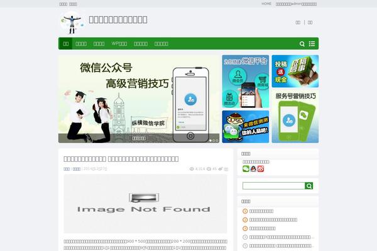
Task: Select the third slider pagination dot
Action: tap(217, 141)
